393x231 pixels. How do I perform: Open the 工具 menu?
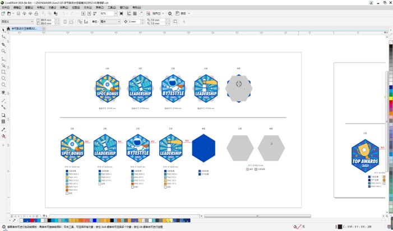(112, 7)
